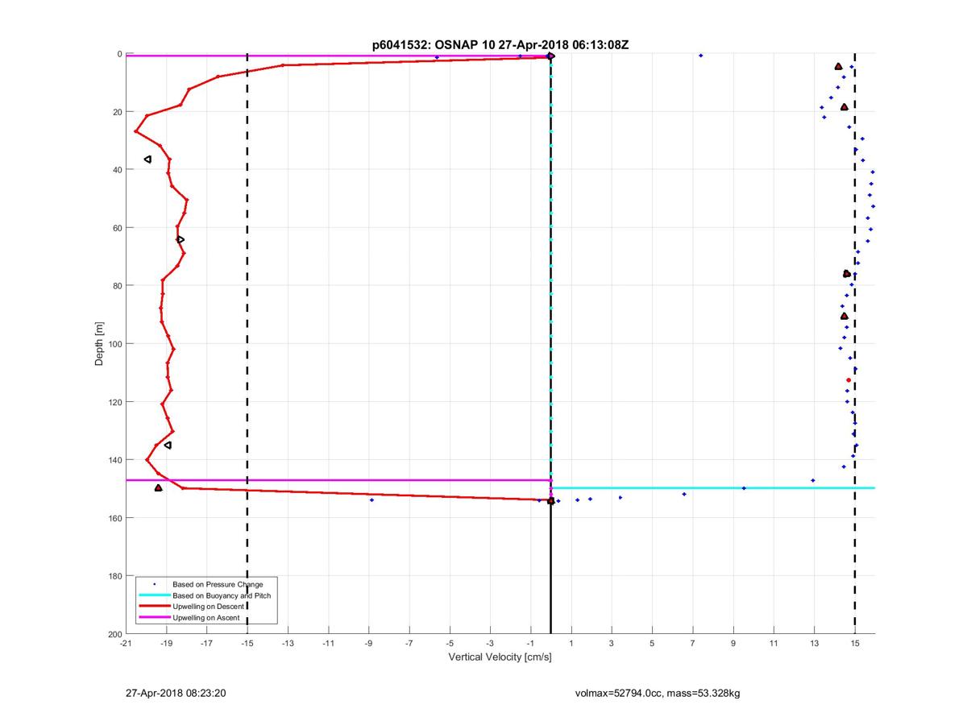Screen dimensions: 967x713
Task: Click x-axis tick label 11
Action: coord(774,644)
